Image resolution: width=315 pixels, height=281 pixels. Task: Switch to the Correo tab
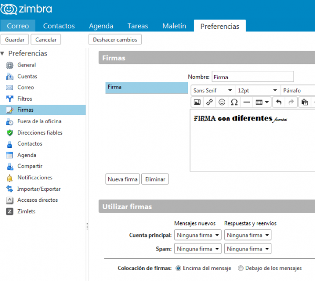pos(18,26)
